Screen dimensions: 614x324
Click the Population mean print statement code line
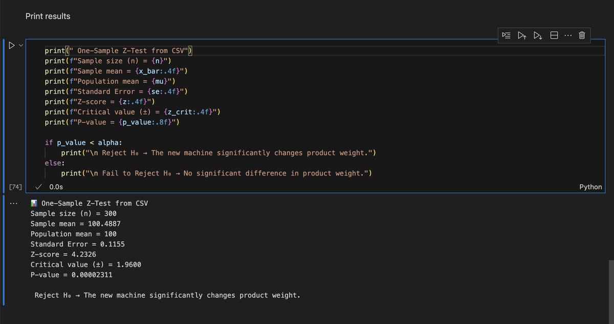pyautogui.click(x=110, y=81)
